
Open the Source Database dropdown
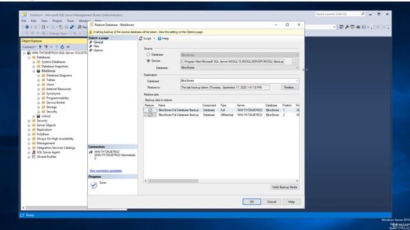pyautogui.click(x=297, y=68)
